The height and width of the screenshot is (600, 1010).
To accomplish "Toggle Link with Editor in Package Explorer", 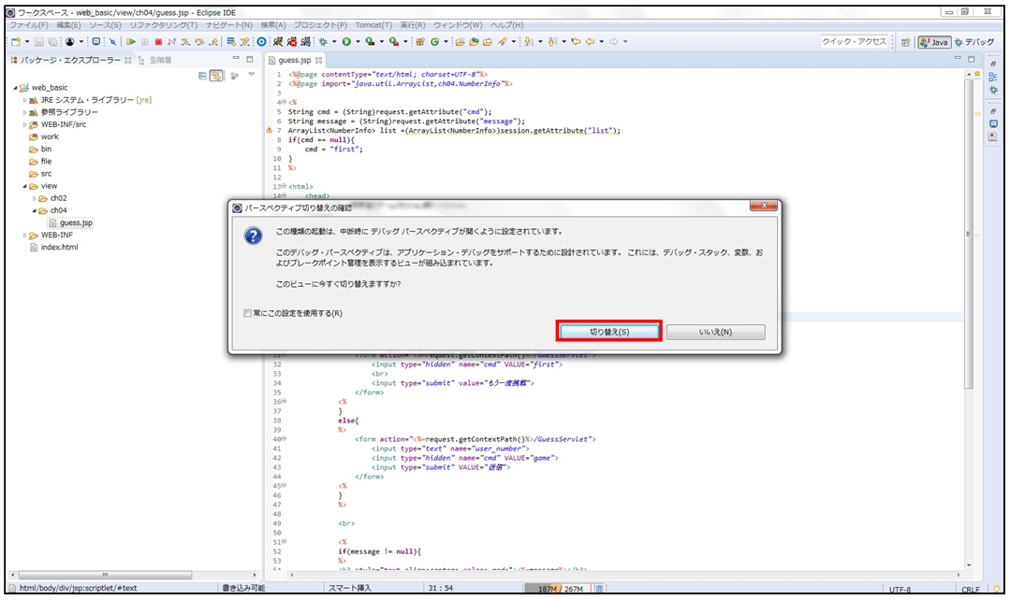I will [217, 75].
